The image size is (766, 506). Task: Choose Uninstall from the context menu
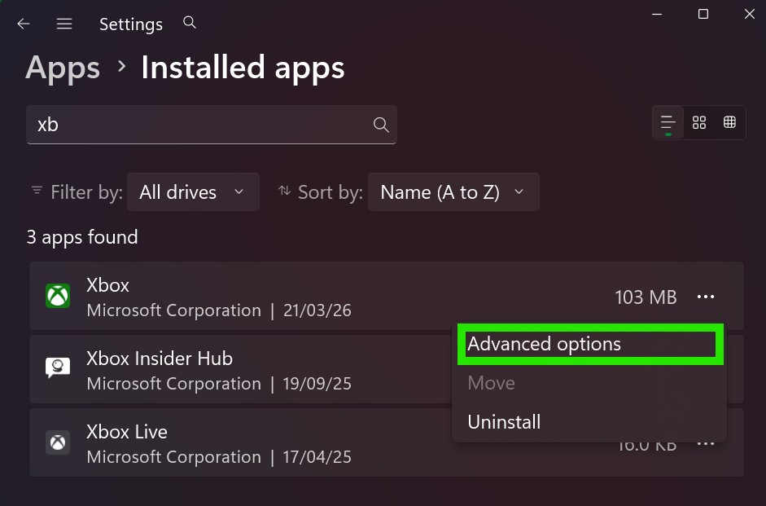[x=504, y=422]
